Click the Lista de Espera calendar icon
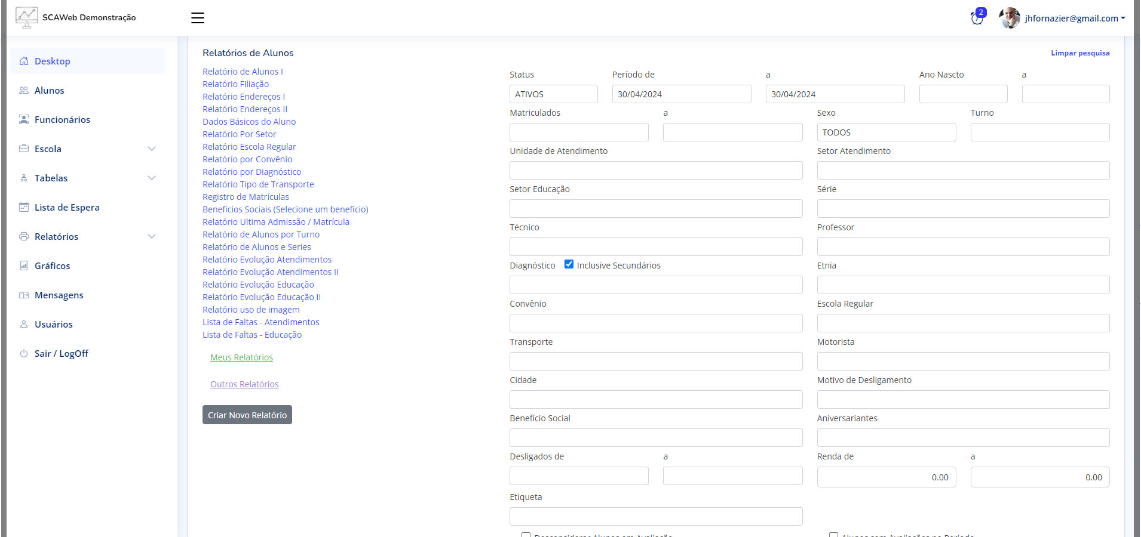 click(x=24, y=208)
